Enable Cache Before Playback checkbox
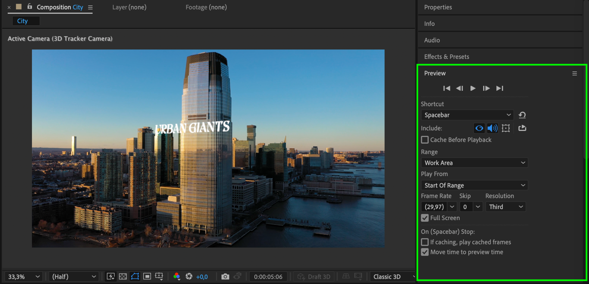Image resolution: width=589 pixels, height=284 pixels. pos(425,140)
